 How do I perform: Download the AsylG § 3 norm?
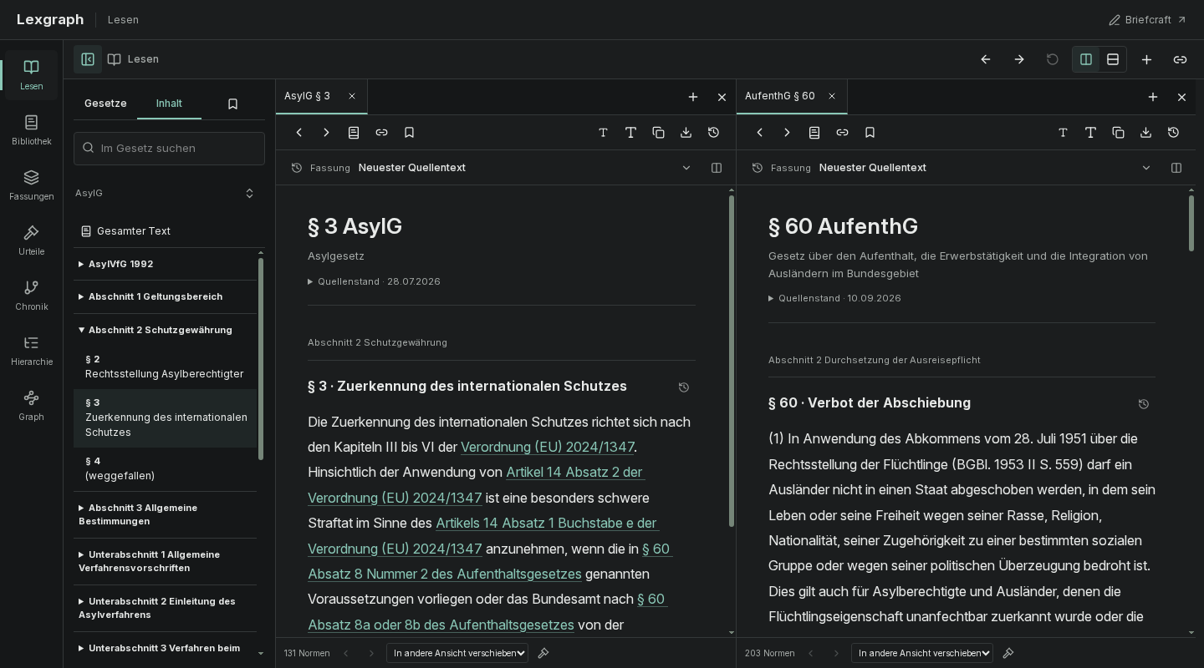[686, 133]
